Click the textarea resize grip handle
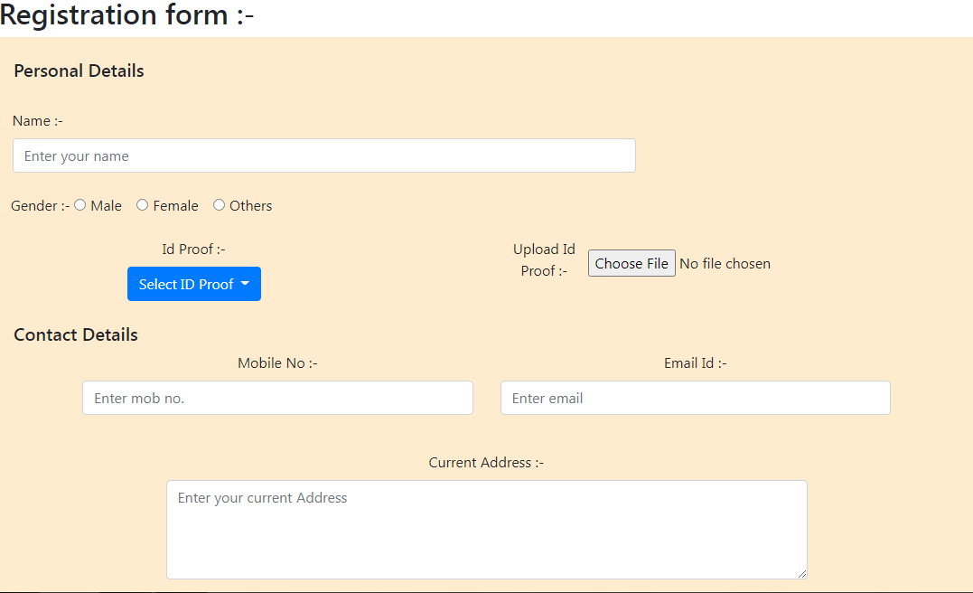 pyautogui.click(x=802, y=572)
